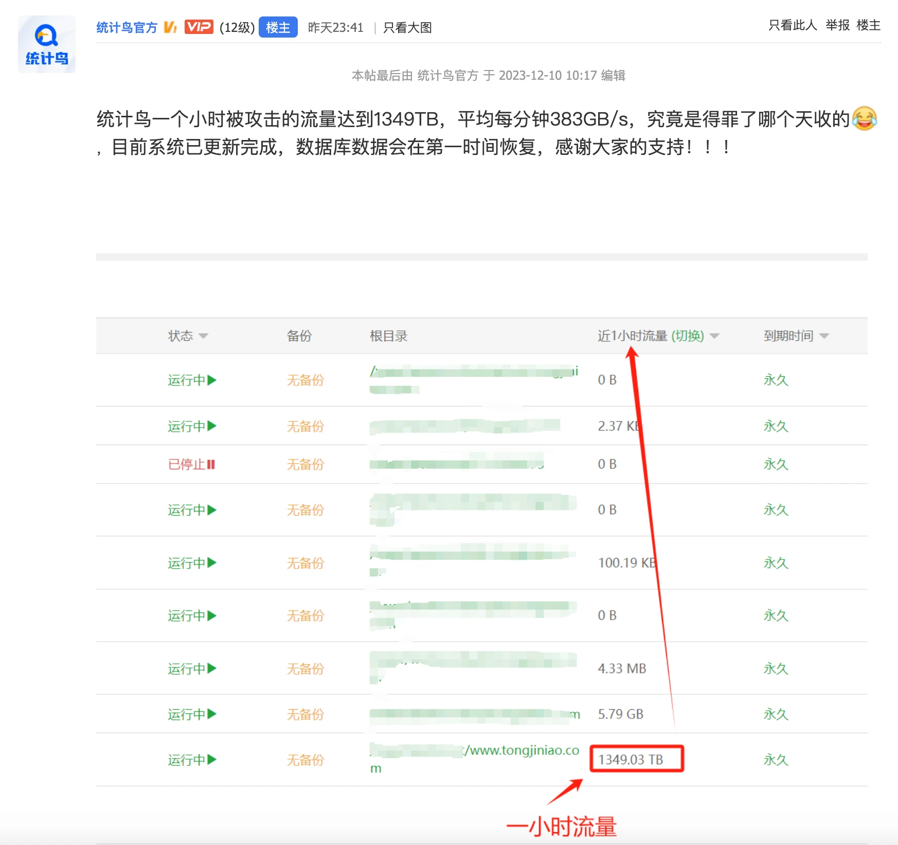
Task: Click 永久 expiry in the 4.33 MB row
Action: [x=776, y=668]
